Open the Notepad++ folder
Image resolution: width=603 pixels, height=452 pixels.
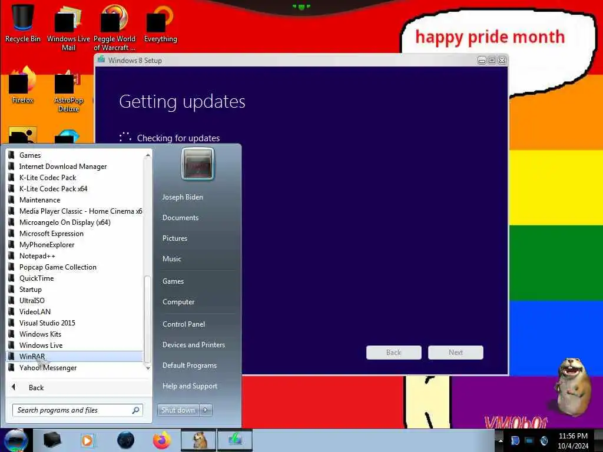pos(75,255)
